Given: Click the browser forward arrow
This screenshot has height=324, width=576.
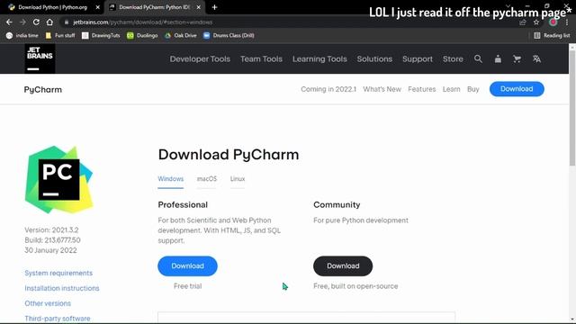Looking at the screenshot, I should click(x=22, y=22).
